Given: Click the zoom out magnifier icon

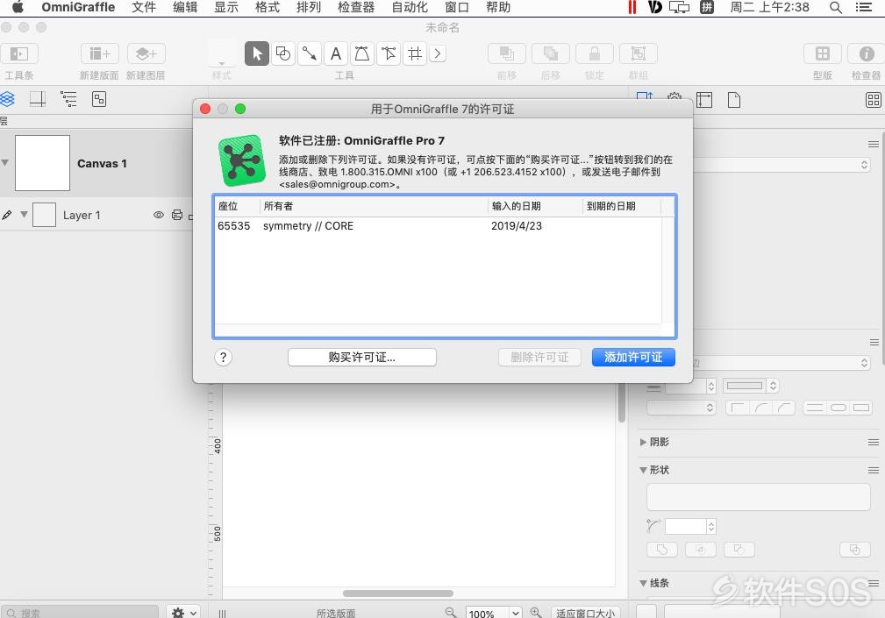Looking at the screenshot, I should [x=451, y=613].
